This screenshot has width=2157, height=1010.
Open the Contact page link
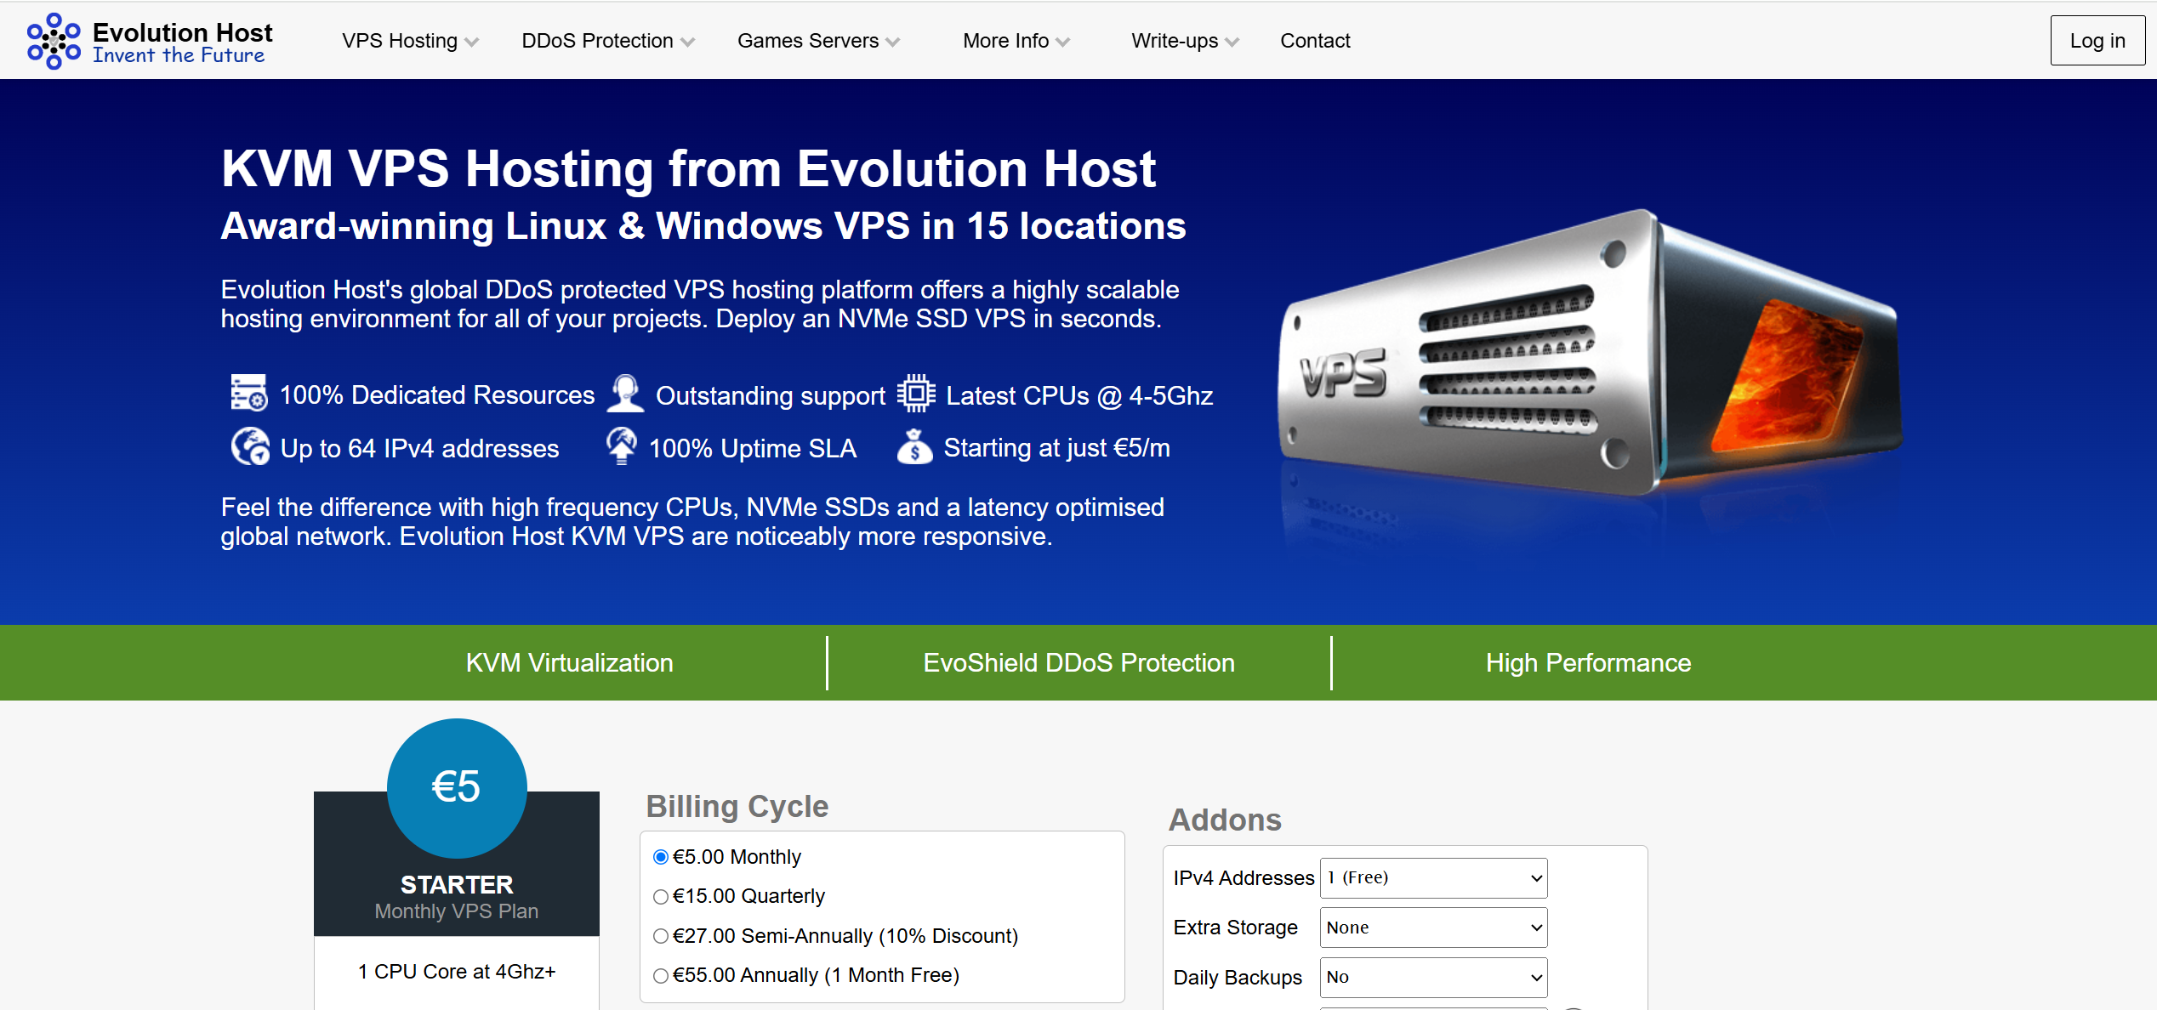[1315, 41]
